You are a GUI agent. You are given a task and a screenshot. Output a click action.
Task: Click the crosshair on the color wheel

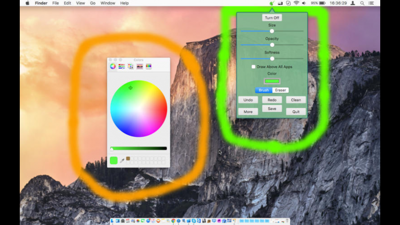point(131,88)
